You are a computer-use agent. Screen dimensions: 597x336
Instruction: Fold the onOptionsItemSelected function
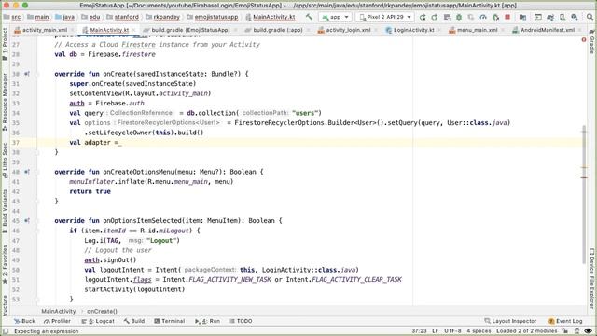click(x=37, y=221)
